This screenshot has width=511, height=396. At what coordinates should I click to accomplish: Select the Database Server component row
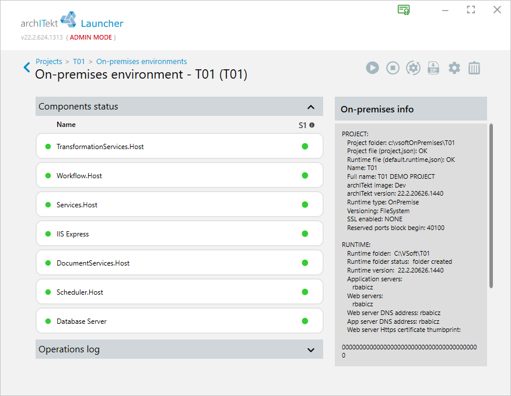tap(179, 321)
